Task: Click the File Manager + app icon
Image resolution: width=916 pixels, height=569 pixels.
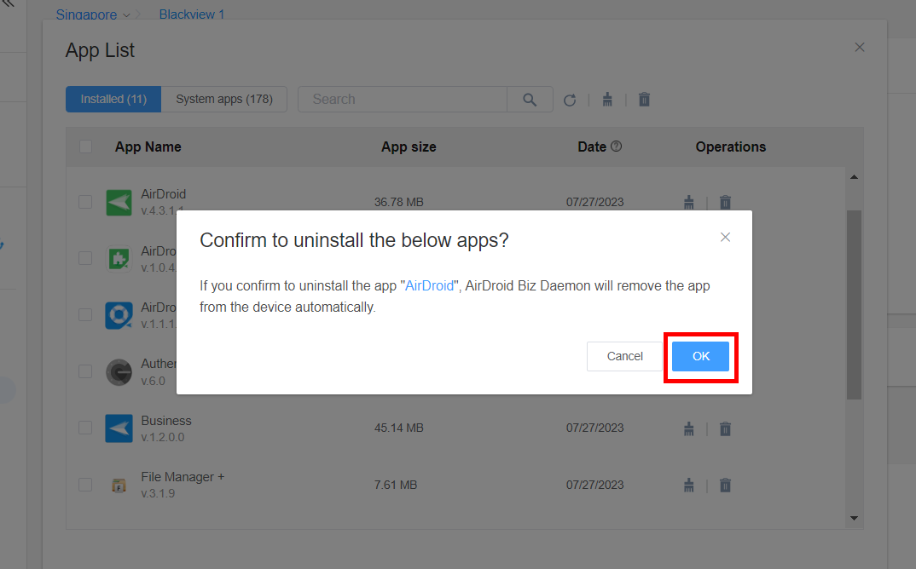Action: (x=119, y=485)
